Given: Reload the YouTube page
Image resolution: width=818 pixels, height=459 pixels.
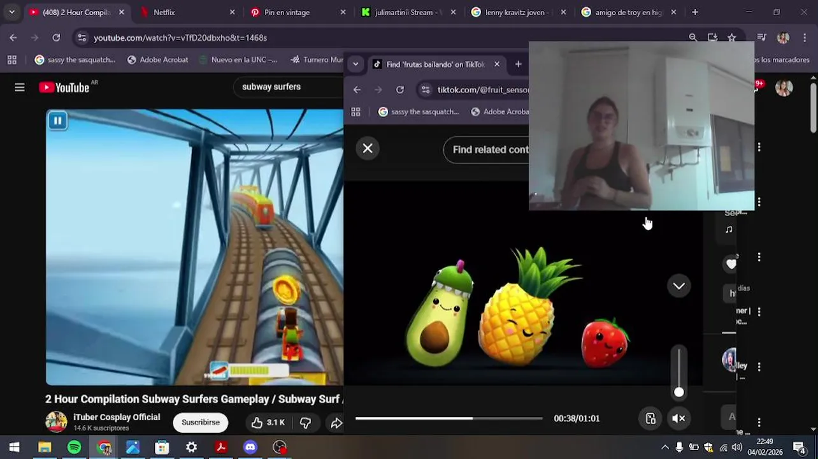Looking at the screenshot, I should point(56,38).
